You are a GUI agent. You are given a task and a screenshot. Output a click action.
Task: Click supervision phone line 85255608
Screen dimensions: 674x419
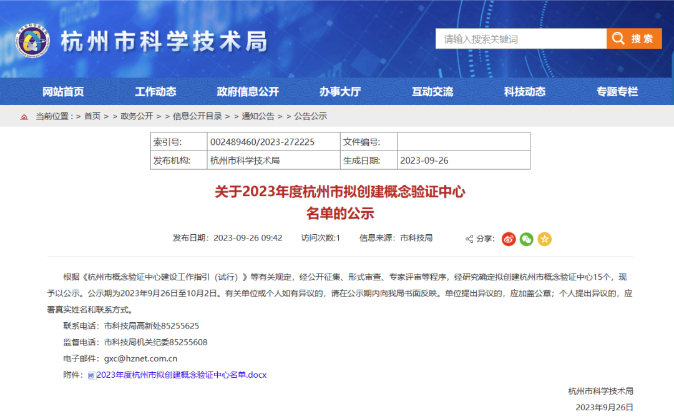point(135,342)
